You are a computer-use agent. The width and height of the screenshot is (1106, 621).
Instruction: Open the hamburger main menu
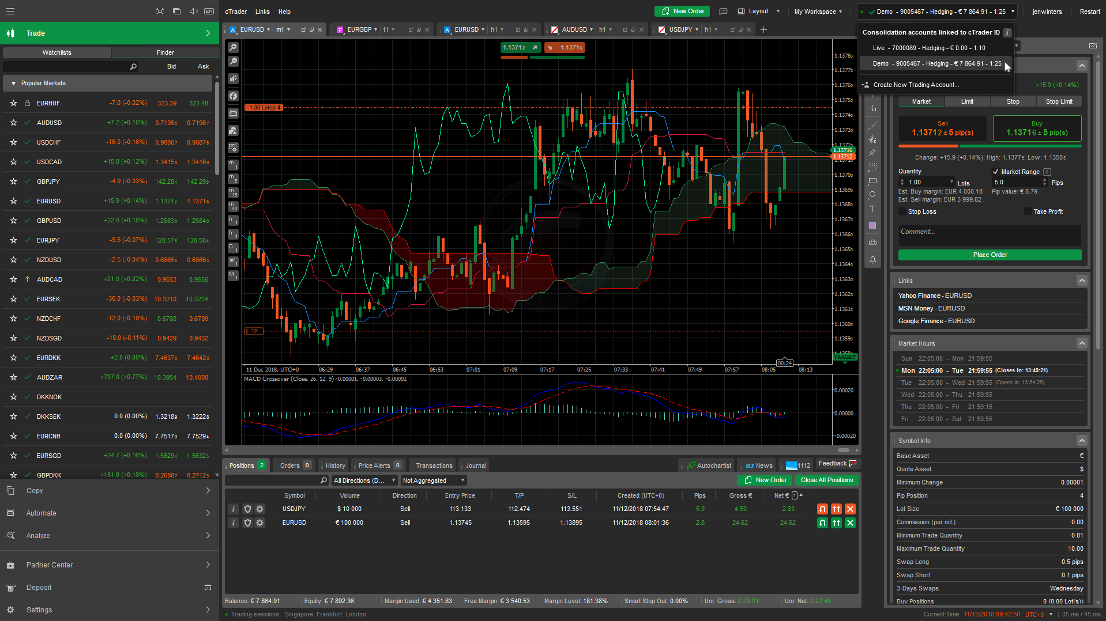coord(10,11)
